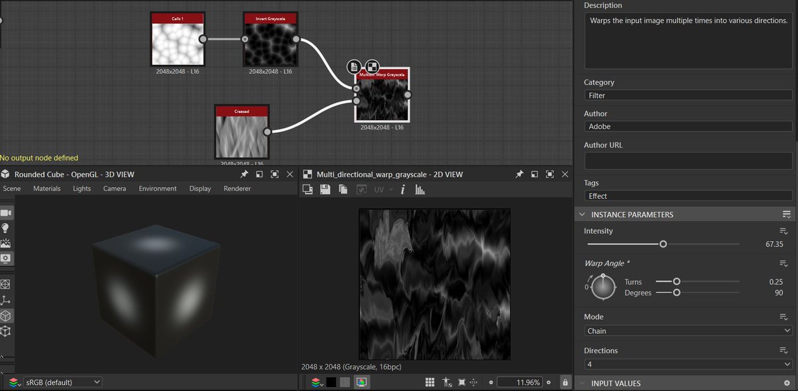Toggle the tiling grid in the 2D view
This screenshot has height=391, width=798.
pos(430,382)
